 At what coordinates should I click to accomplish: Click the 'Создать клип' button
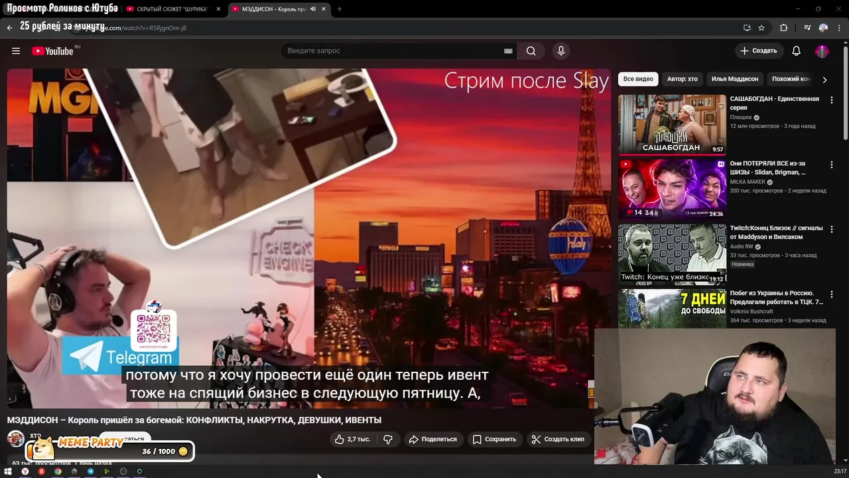click(558, 439)
